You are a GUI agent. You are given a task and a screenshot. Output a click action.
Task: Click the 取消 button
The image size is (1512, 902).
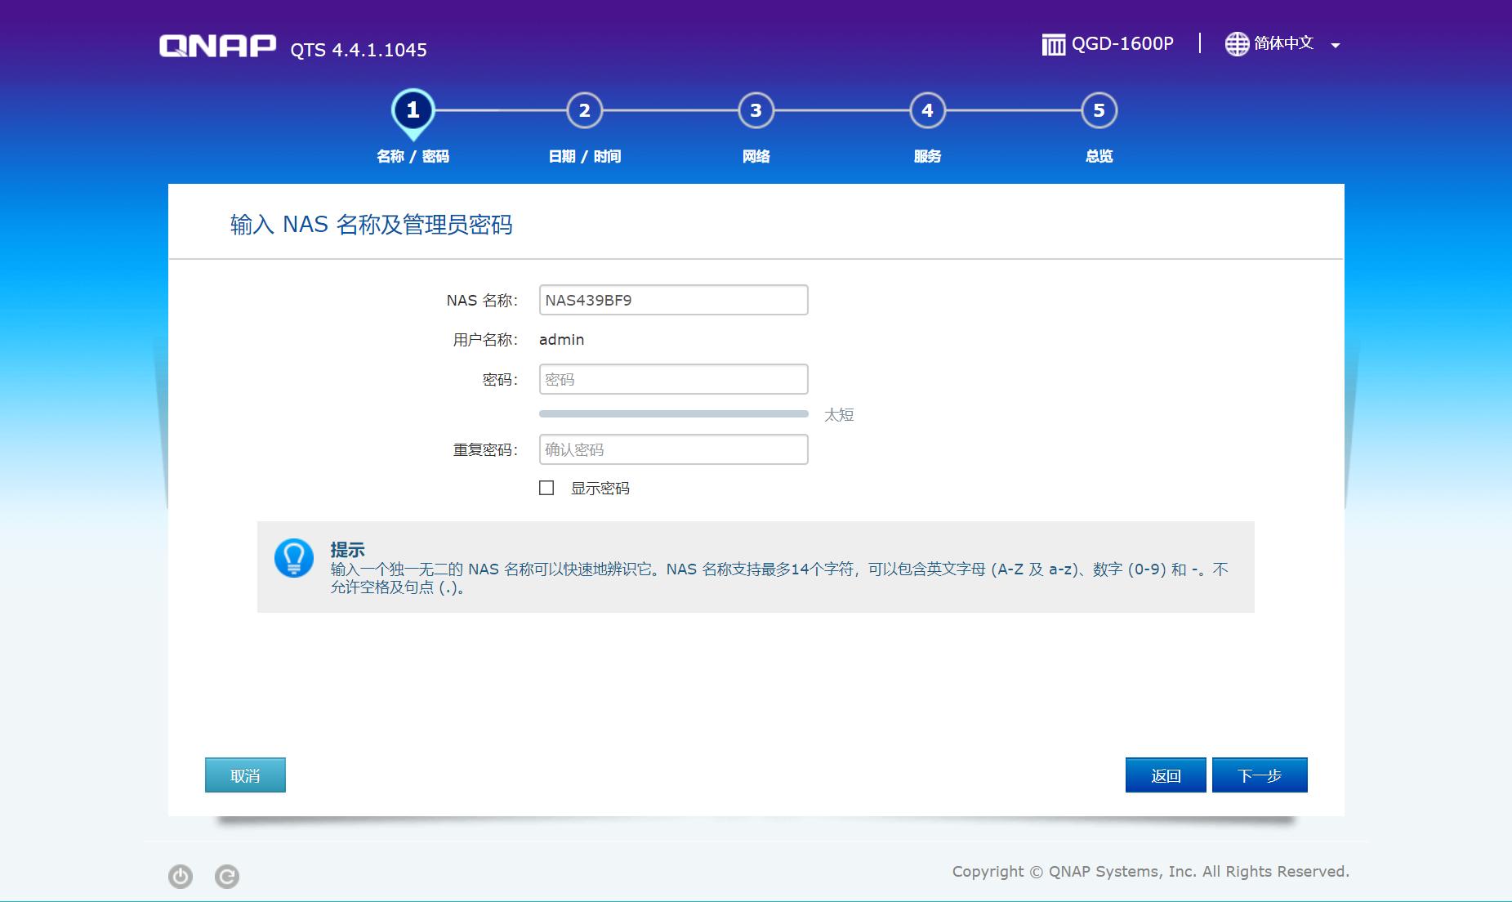[245, 775]
